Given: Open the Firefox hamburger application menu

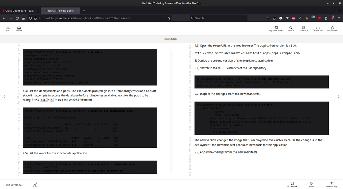Looking at the screenshot, I should click(339, 18).
